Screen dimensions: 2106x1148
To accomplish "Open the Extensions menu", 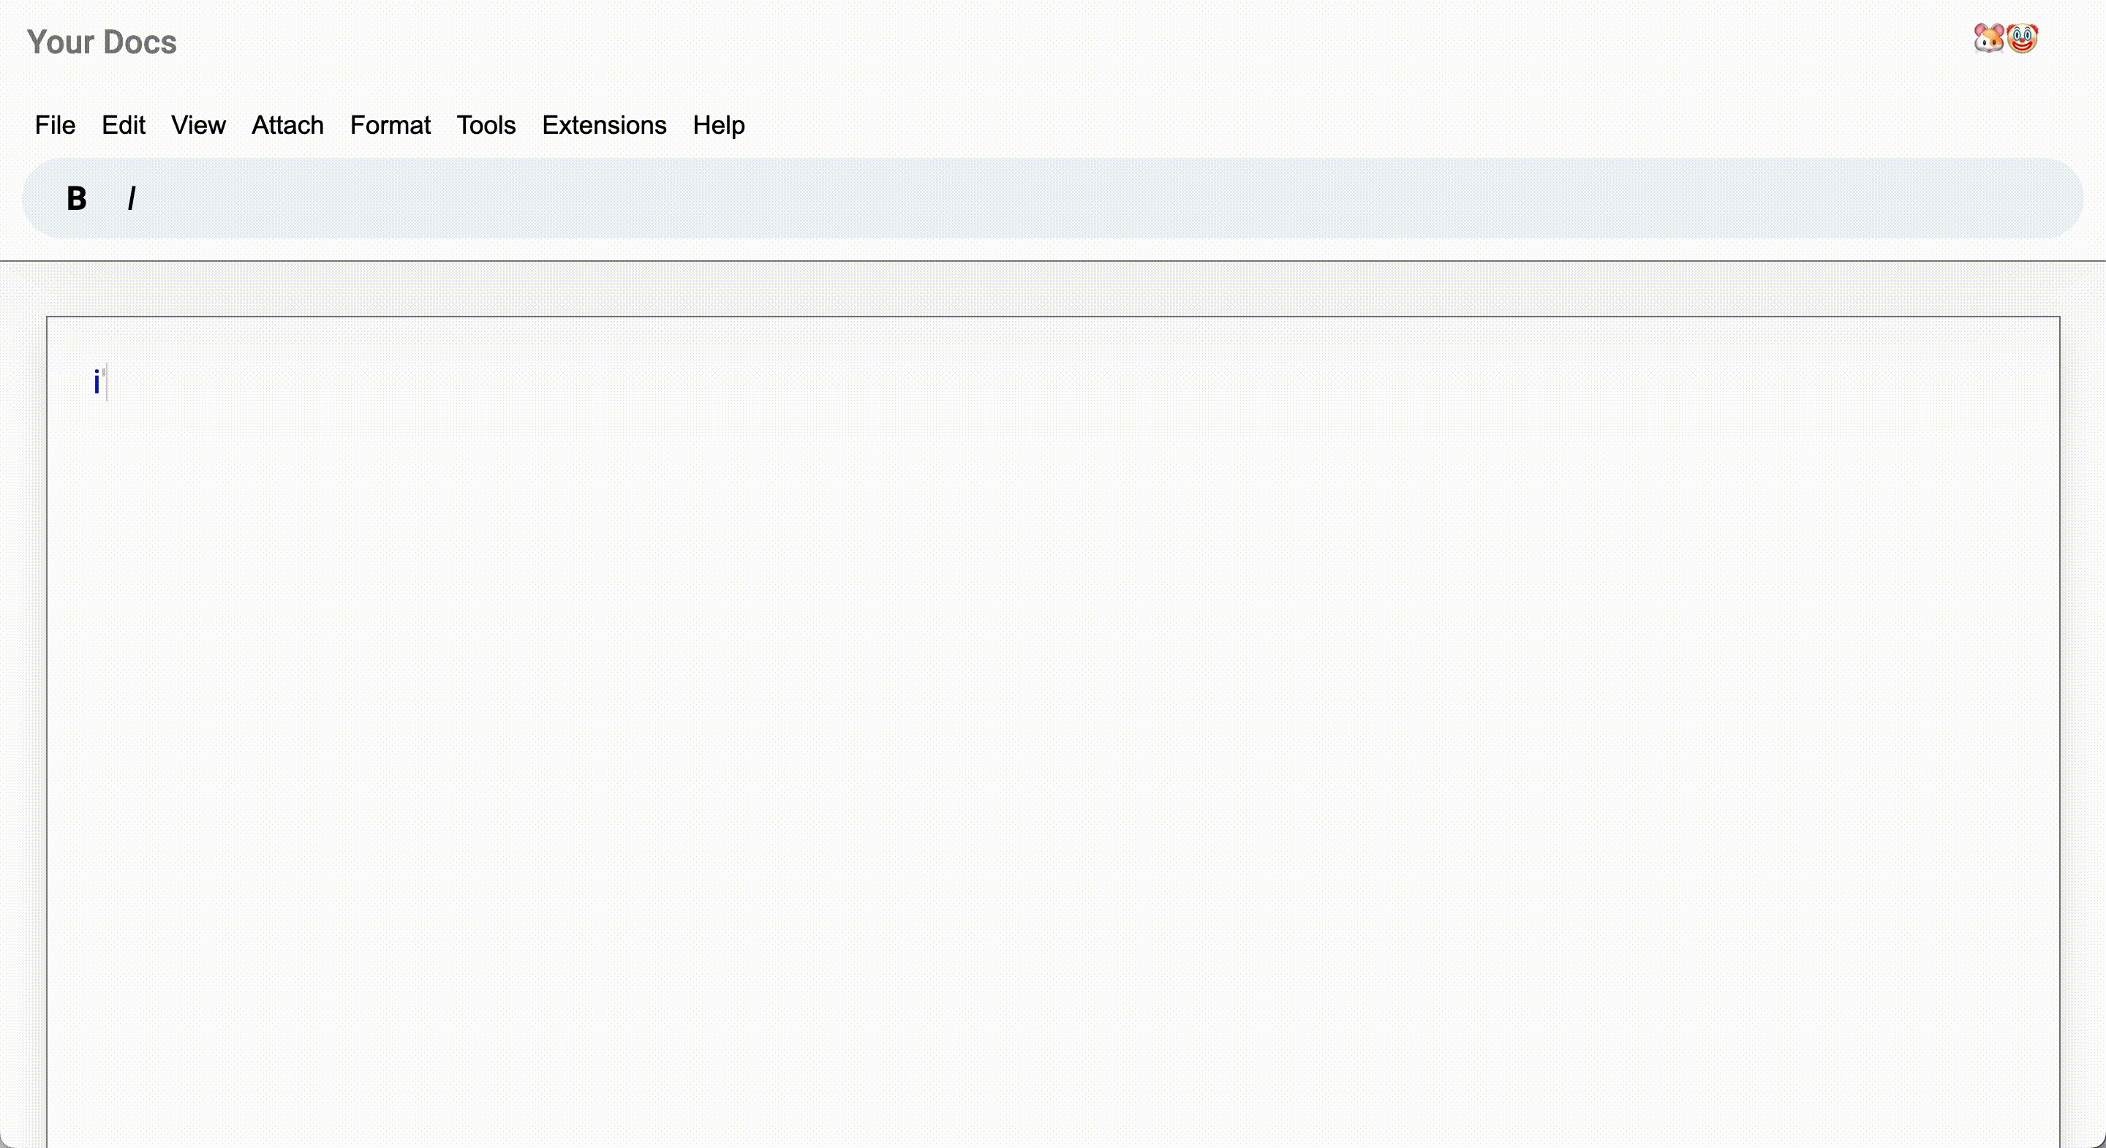I will point(604,125).
